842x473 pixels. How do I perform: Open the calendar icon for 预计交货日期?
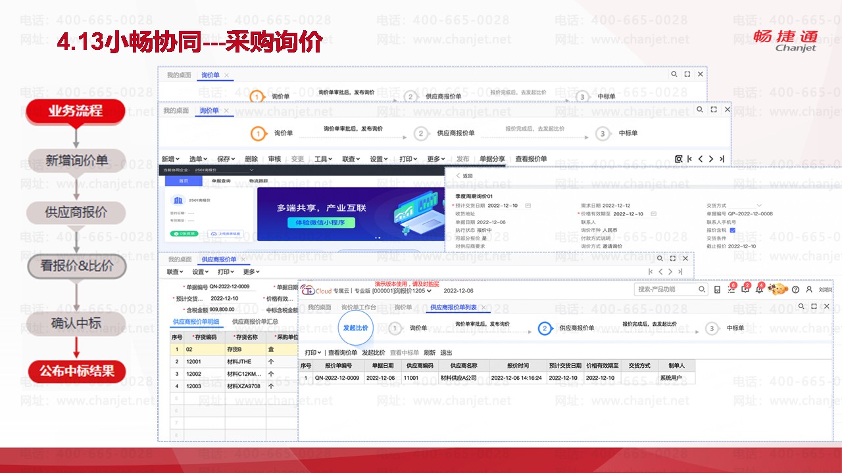coord(528,206)
